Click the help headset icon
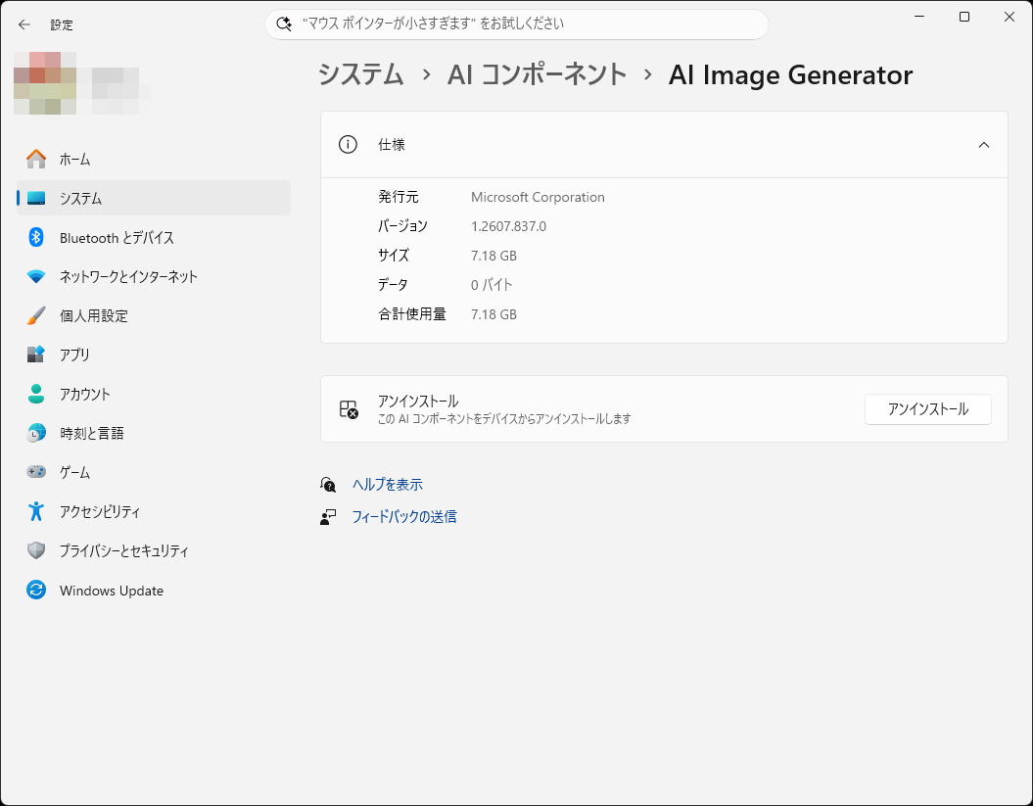This screenshot has height=806, width=1033. [x=328, y=485]
